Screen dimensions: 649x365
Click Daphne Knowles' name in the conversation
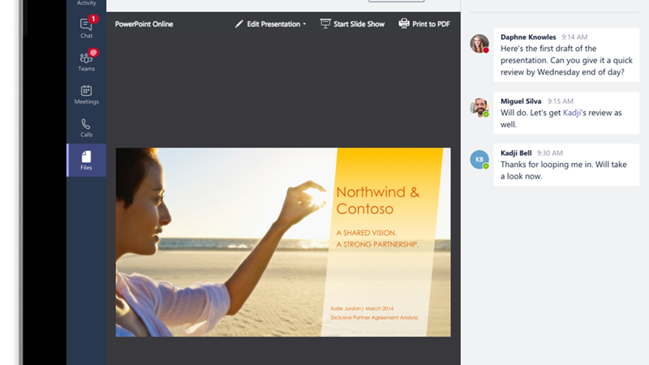pyautogui.click(x=528, y=37)
